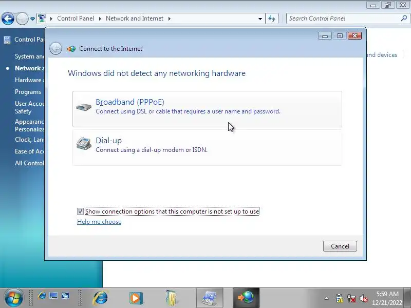Select the Broadband (PPPoE) connection option
This screenshot has height=308, width=411.
pos(207,109)
